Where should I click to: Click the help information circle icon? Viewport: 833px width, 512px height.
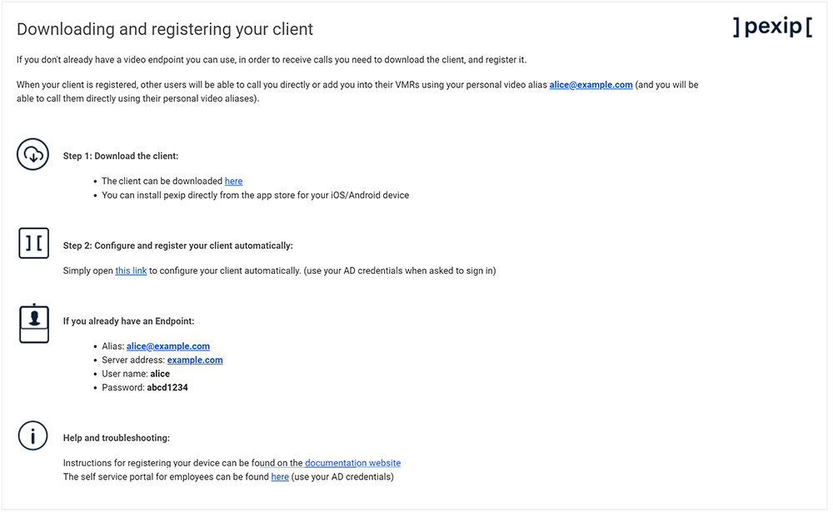[33, 435]
